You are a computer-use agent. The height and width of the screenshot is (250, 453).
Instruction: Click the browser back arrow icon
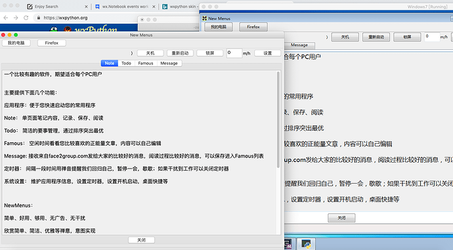point(6,18)
